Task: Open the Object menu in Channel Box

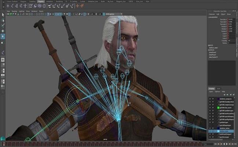Action: 223,14
